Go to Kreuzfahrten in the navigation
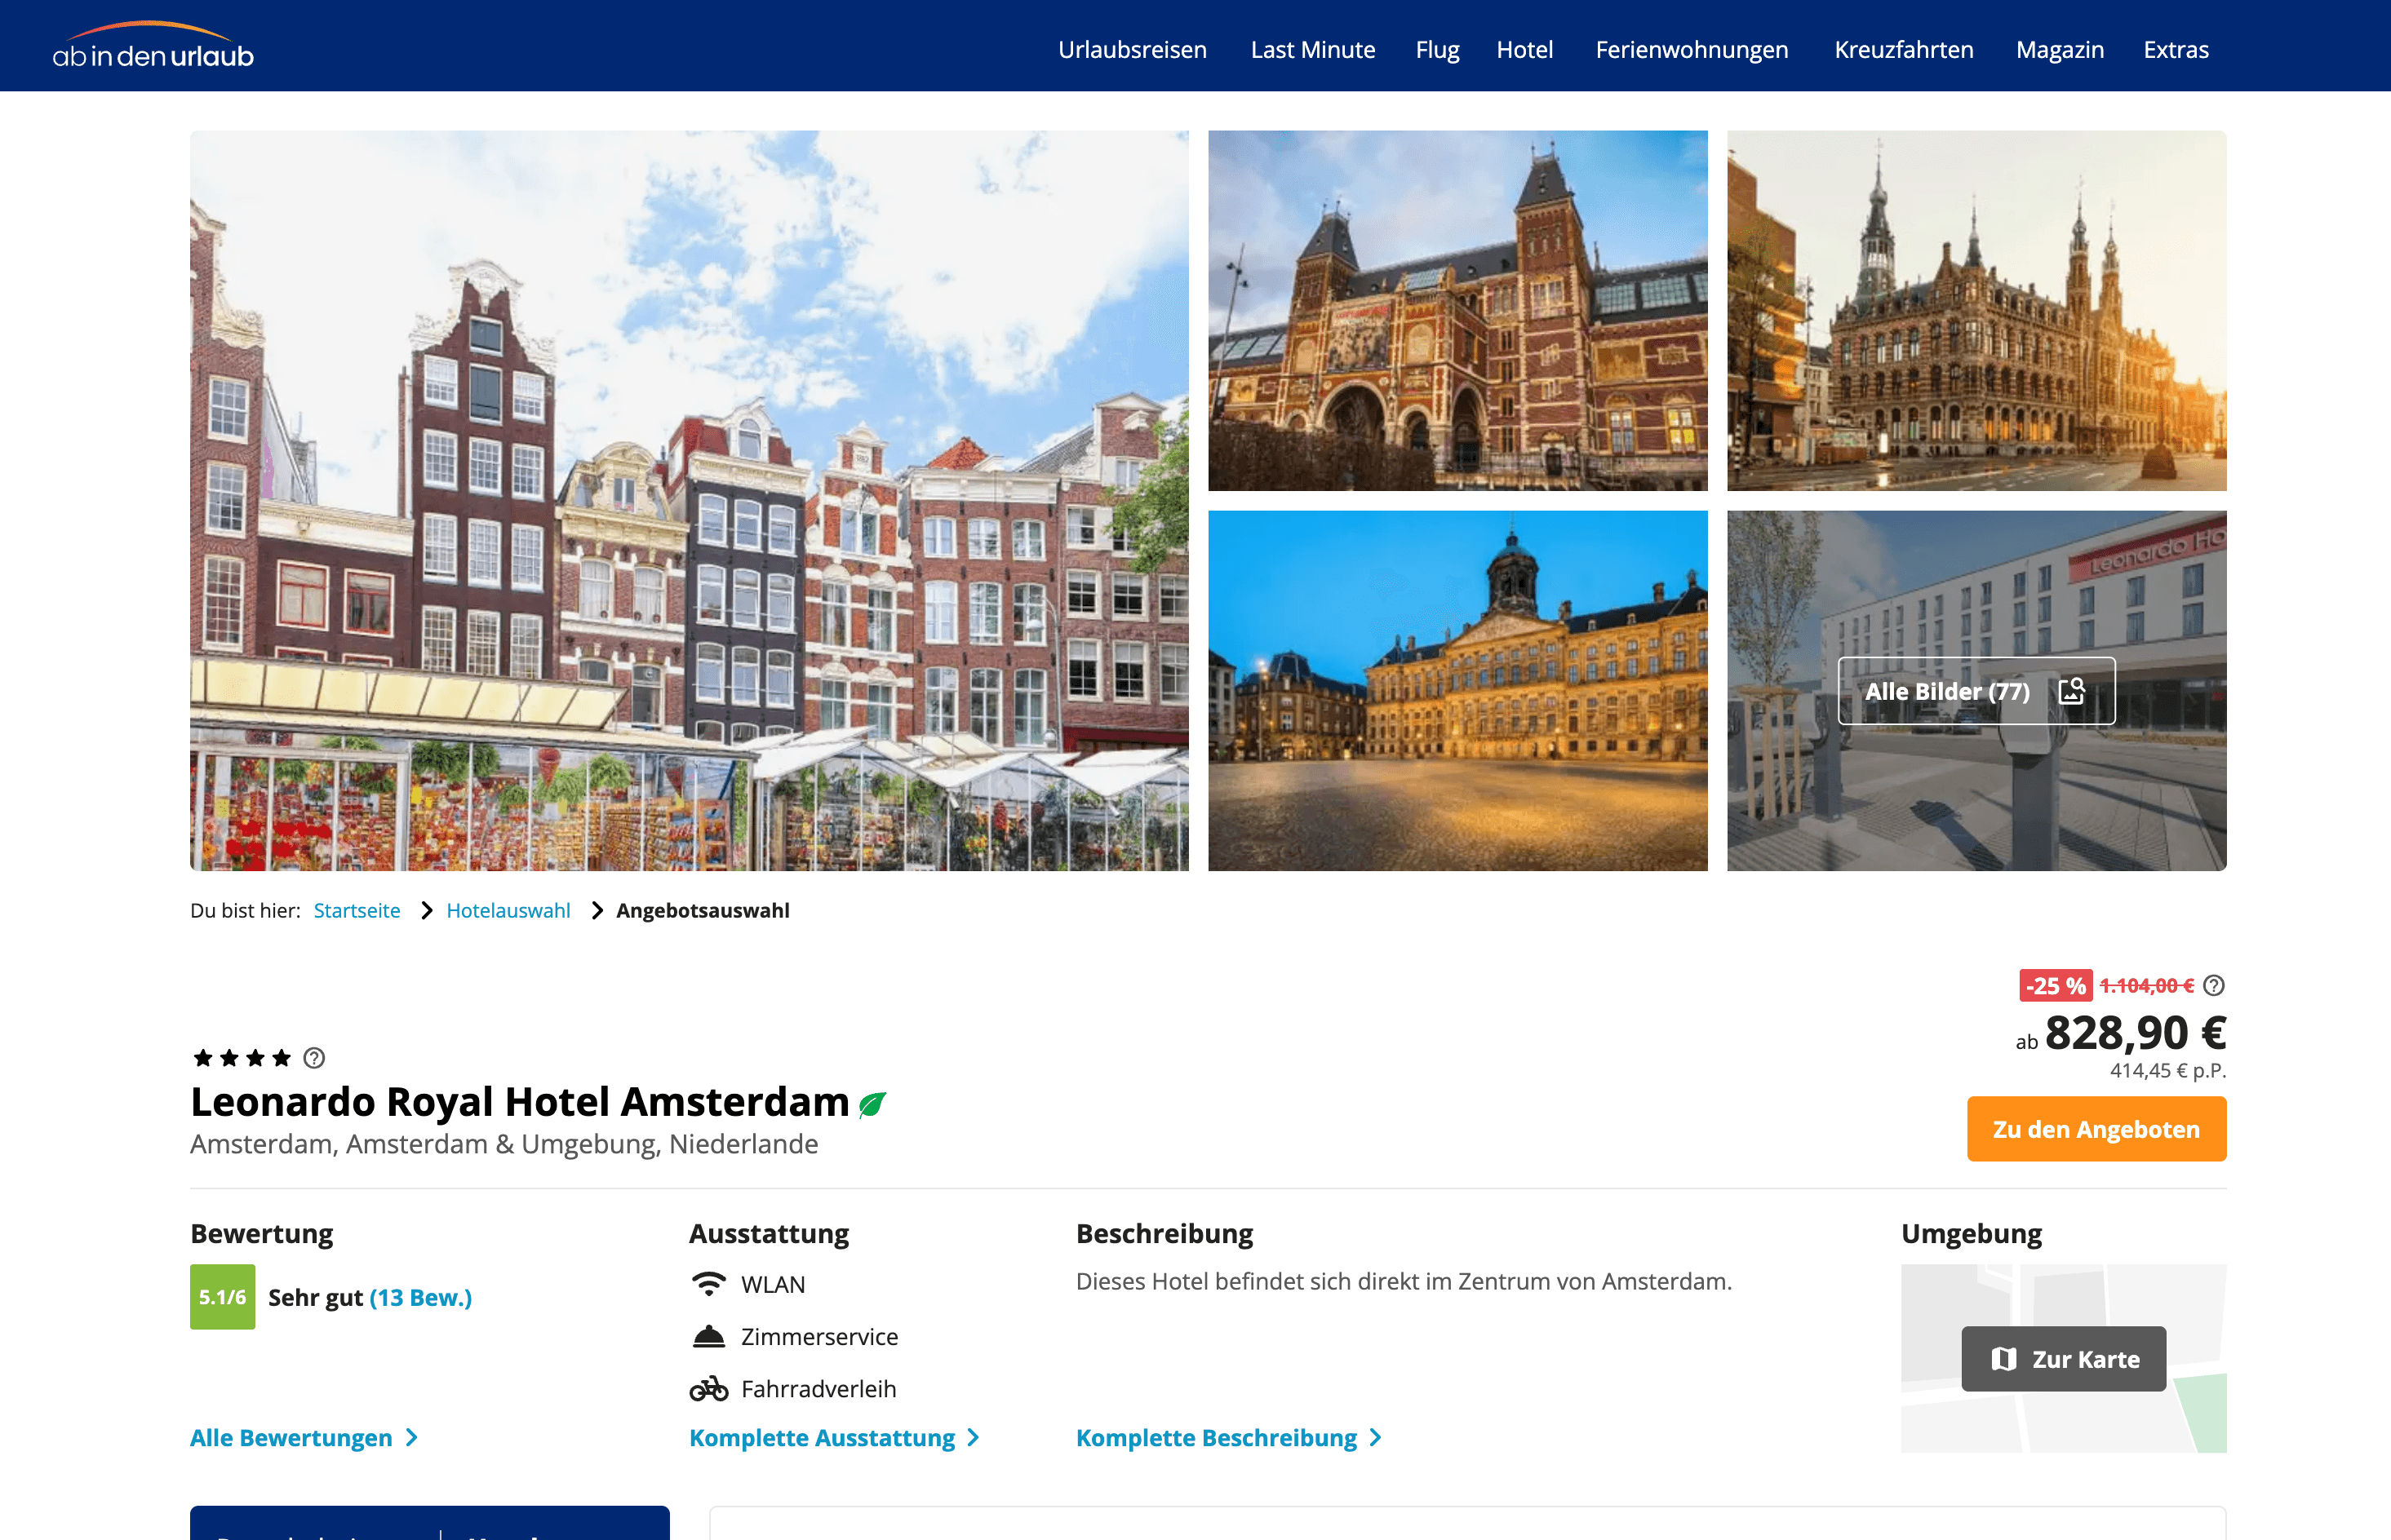The width and height of the screenshot is (2391, 1540). pyautogui.click(x=1903, y=50)
